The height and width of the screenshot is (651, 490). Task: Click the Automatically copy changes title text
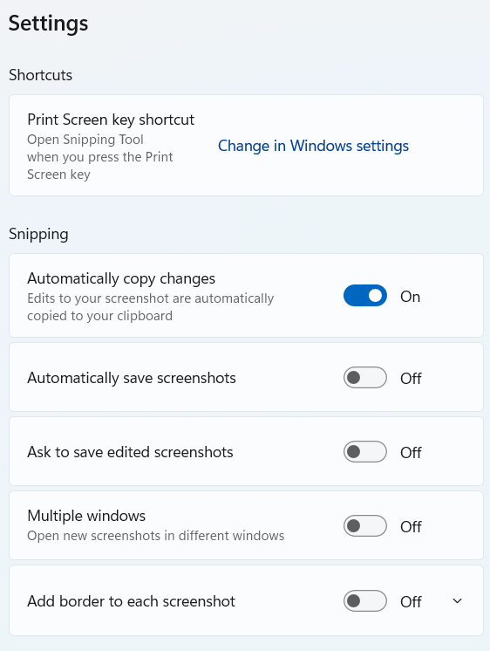point(121,278)
